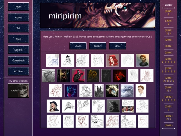Screen dimensions: 181x136
Task: Open the blonde woman in hat thumbnail
Action: pos(53,106)
